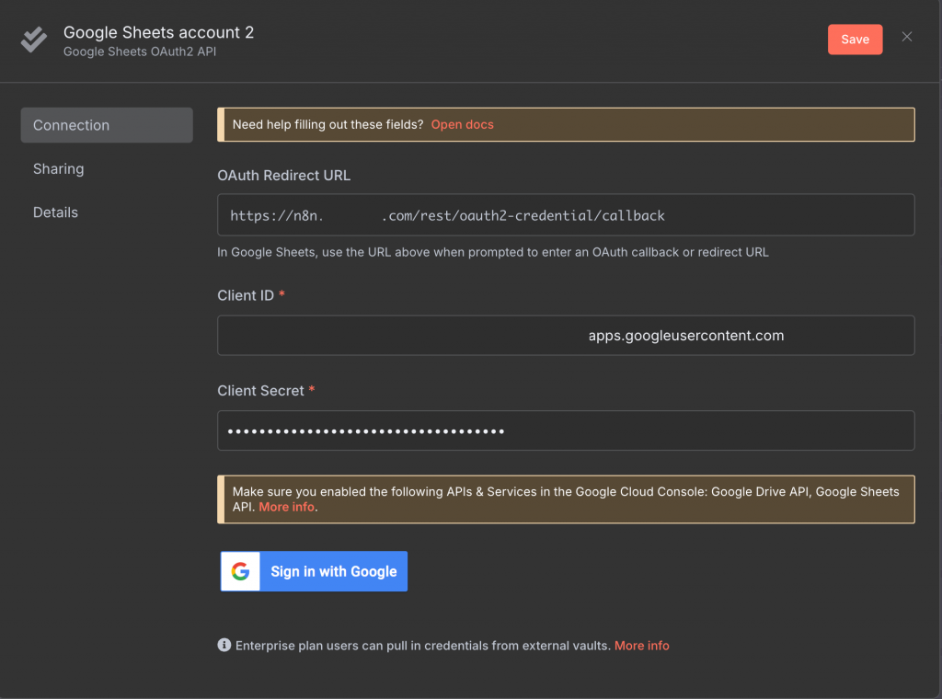
Task: Open docs link in the help banner
Action: 462,125
